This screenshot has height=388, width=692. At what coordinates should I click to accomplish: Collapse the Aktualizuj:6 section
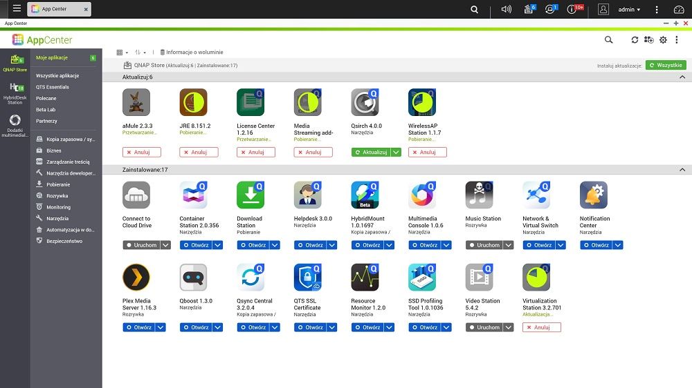pyautogui.click(x=682, y=77)
